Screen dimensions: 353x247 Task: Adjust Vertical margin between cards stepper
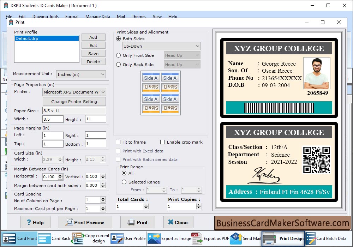(x=103, y=176)
